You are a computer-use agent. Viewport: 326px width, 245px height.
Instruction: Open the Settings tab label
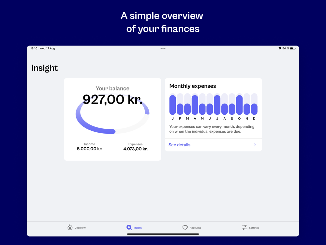[x=254, y=228]
